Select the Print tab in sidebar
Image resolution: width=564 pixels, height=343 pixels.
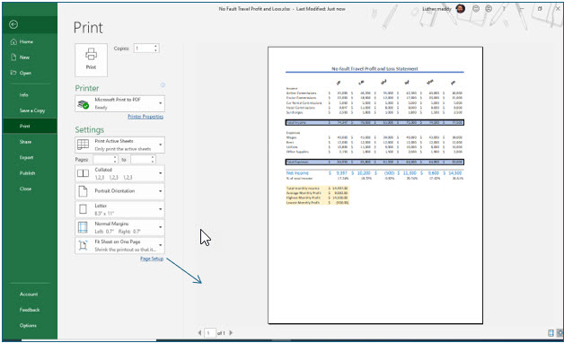[x=30, y=127]
